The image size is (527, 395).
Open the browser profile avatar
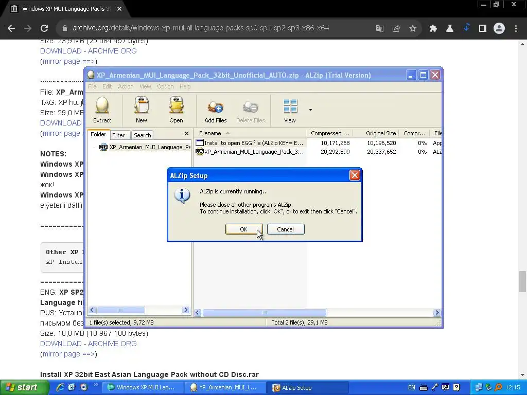click(499, 28)
